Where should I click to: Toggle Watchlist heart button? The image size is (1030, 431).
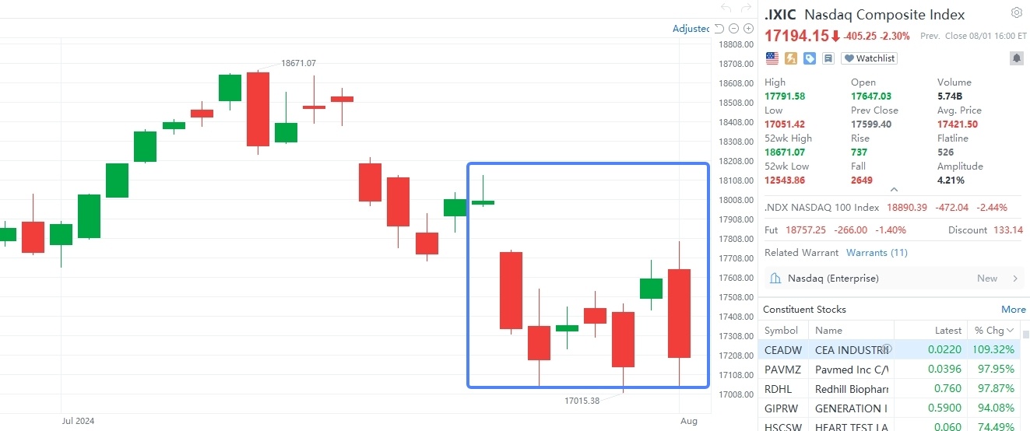pos(869,58)
